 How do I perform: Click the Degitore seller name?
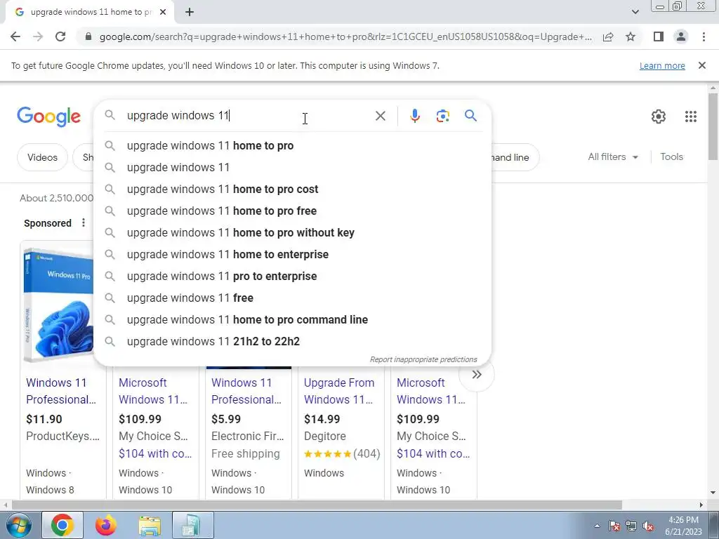(x=324, y=436)
